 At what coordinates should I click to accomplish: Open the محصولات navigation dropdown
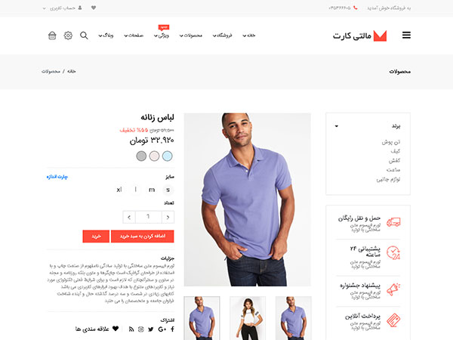[191, 36]
